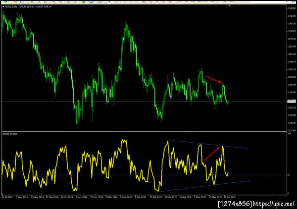
Task: Click the 1303.35 price scale label
Action: coord(292,23)
